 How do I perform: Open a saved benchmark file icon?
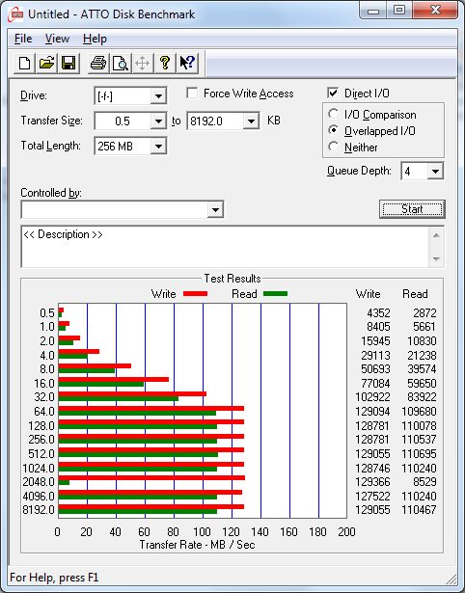pyautogui.click(x=46, y=63)
